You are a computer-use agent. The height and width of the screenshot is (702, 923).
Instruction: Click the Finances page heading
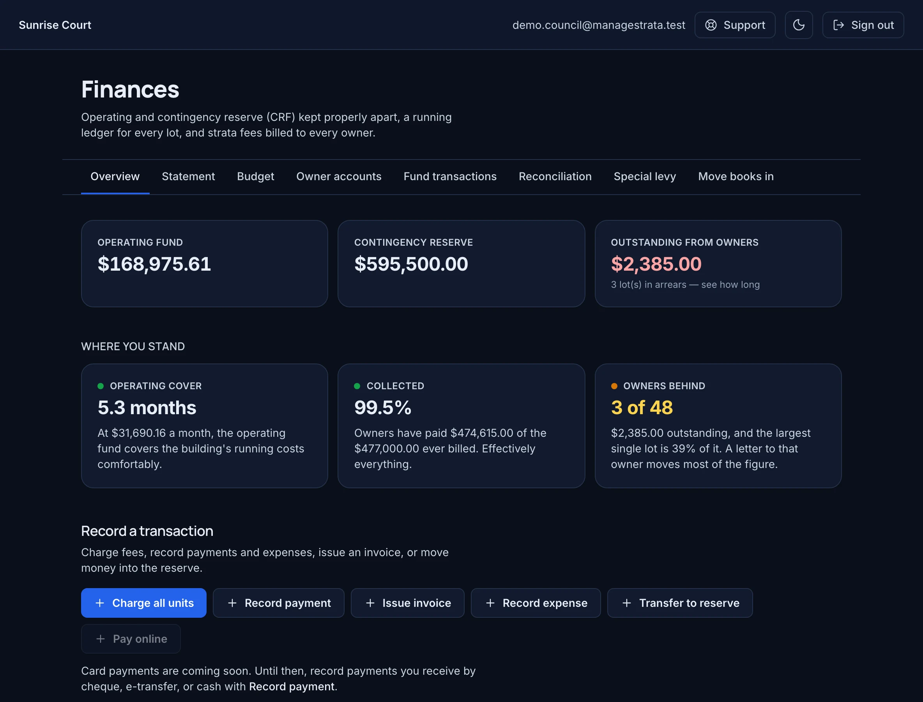(130, 89)
